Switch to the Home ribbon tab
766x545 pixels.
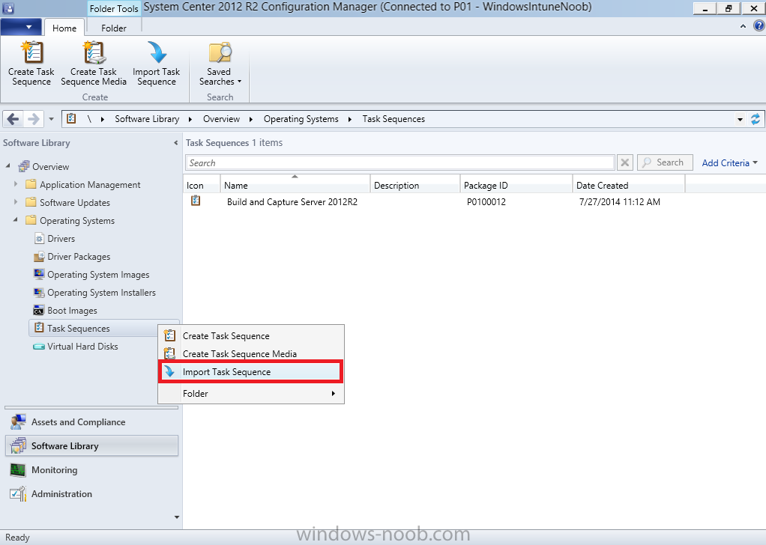(x=64, y=28)
